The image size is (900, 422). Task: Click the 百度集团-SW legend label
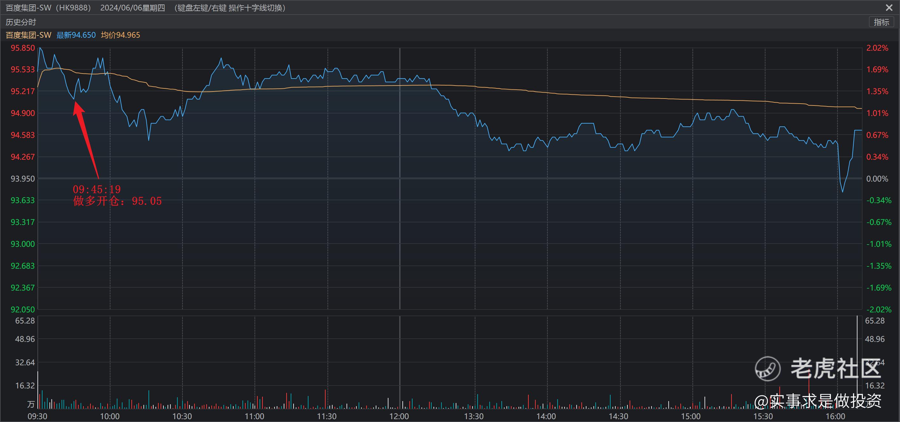[x=28, y=35]
